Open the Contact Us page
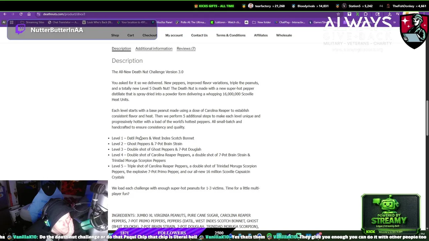 [199, 35]
